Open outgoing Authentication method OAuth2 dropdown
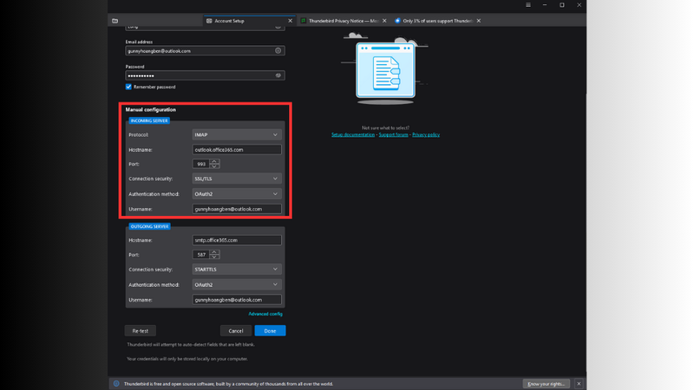The height and width of the screenshot is (390, 694). (237, 285)
